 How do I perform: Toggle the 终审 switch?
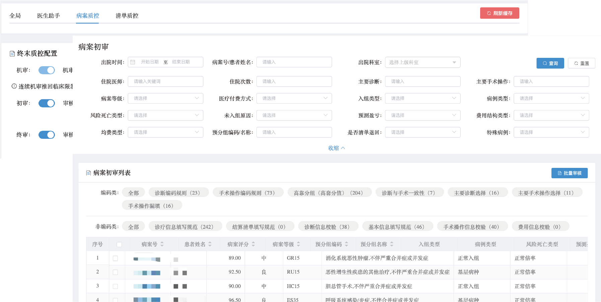tap(47, 135)
